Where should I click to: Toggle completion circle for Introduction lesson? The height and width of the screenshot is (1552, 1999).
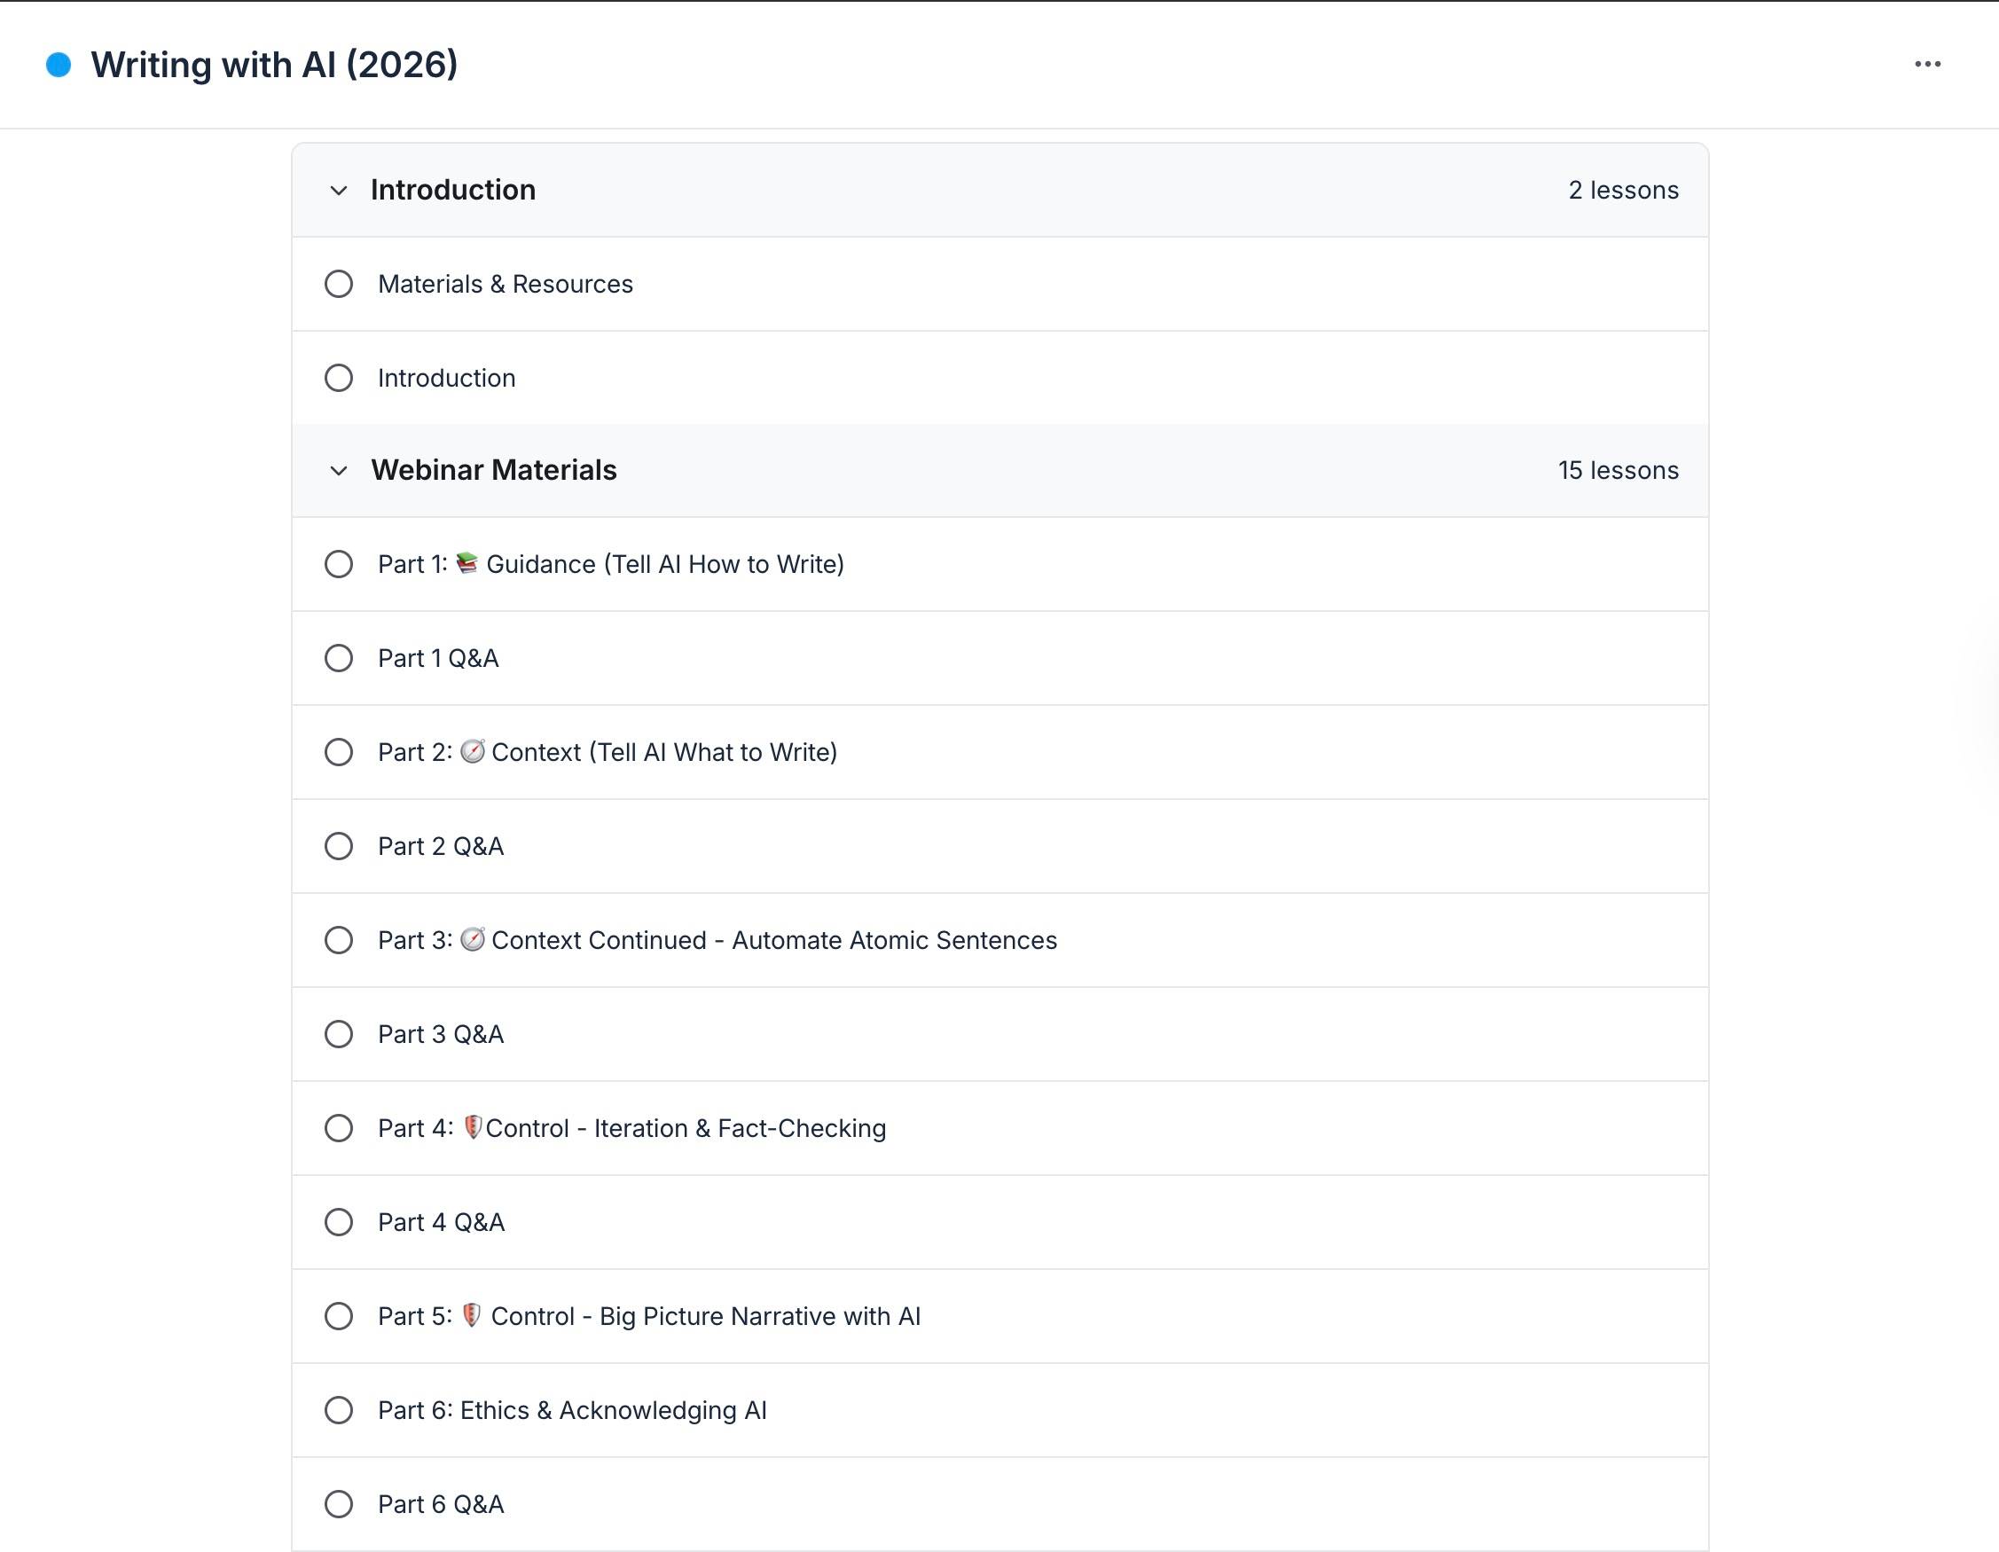339,378
